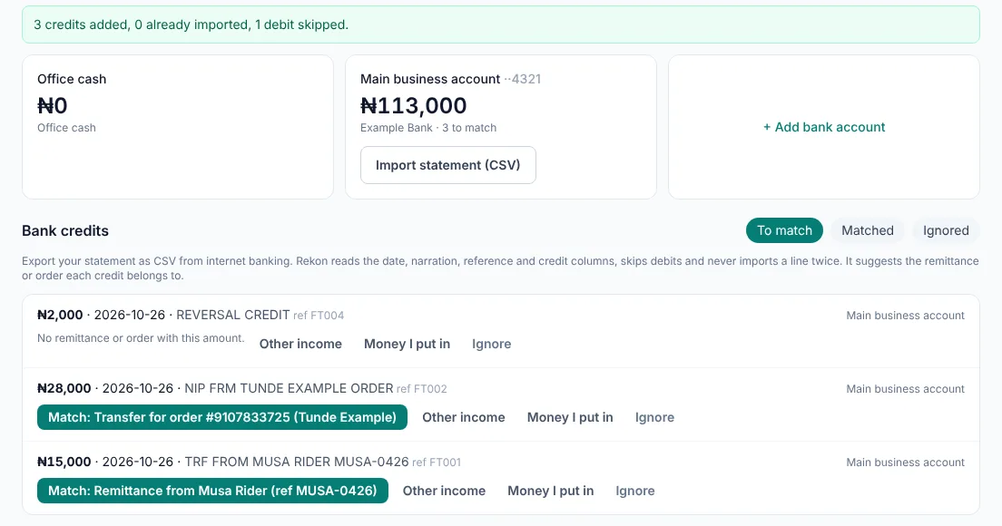Image resolution: width=1002 pixels, height=526 pixels.
Task: Select the ₦113,000 balance amount
Action: click(414, 105)
